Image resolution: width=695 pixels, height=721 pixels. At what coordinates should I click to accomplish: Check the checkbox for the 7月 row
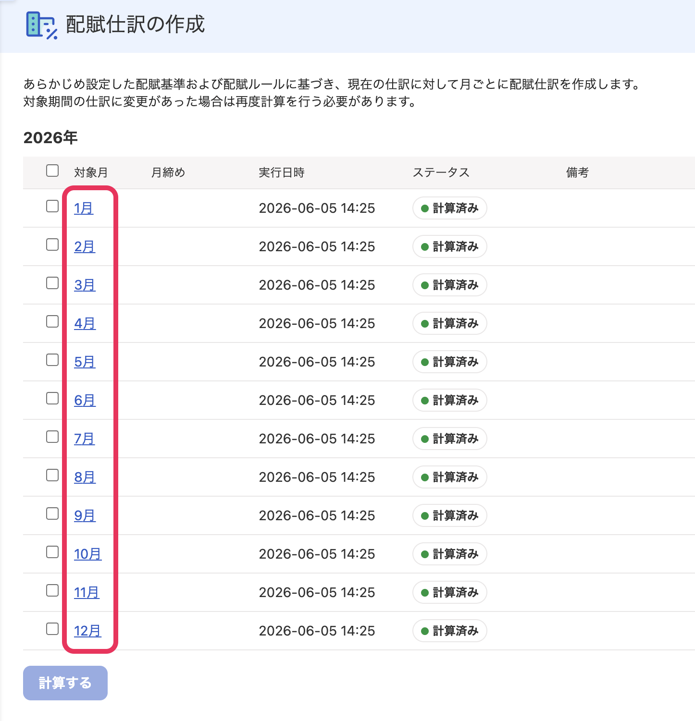click(x=52, y=437)
